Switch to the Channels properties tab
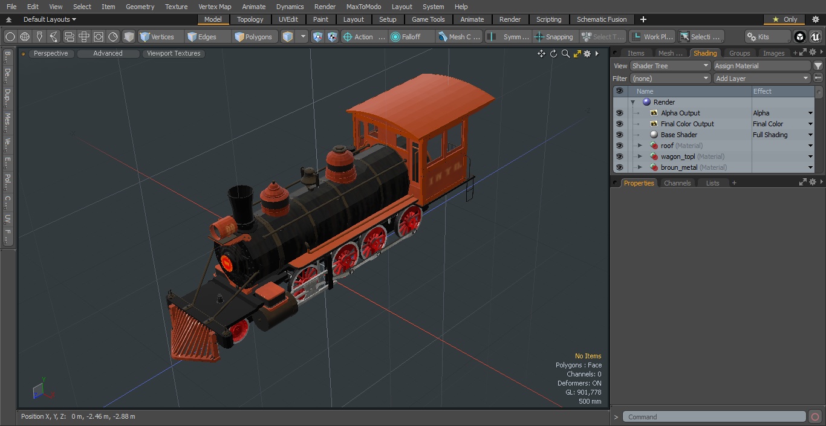This screenshot has width=826, height=426. (677, 182)
